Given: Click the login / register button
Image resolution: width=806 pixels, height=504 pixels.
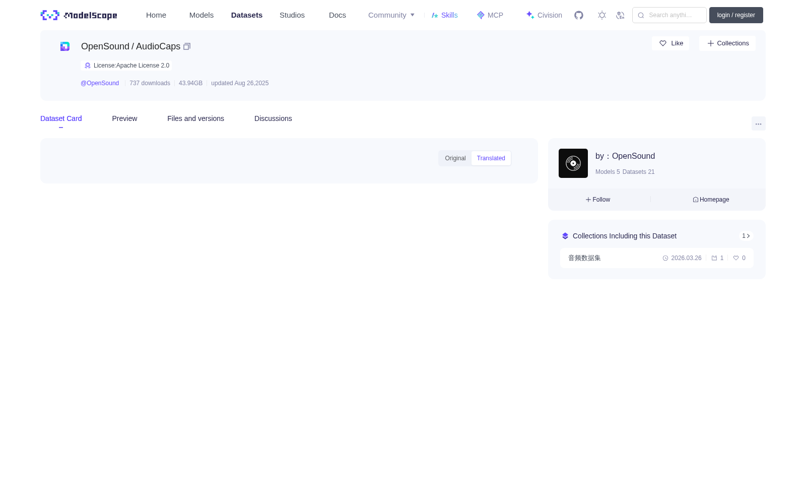Looking at the screenshot, I should (736, 15).
